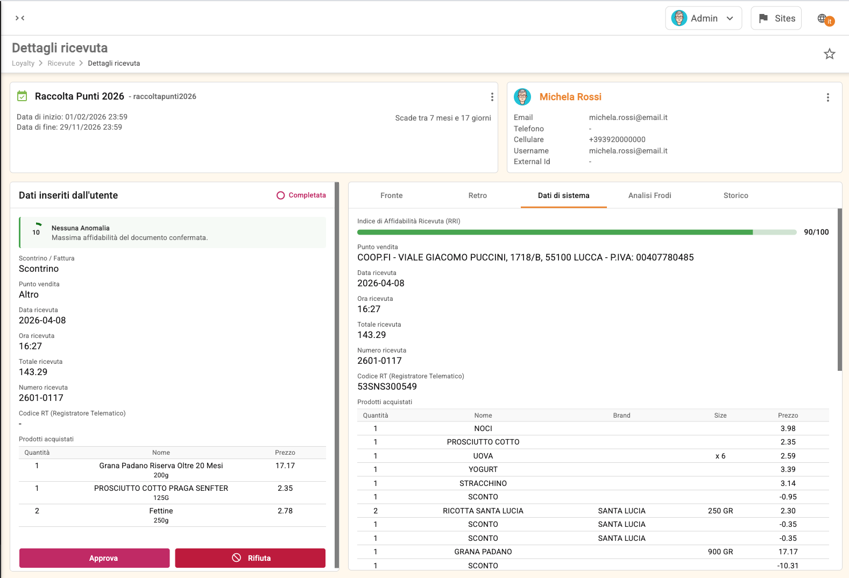The height and width of the screenshot is (578, 849).
Task: Click the system data panel scrollbar
Action: point(839,291)
